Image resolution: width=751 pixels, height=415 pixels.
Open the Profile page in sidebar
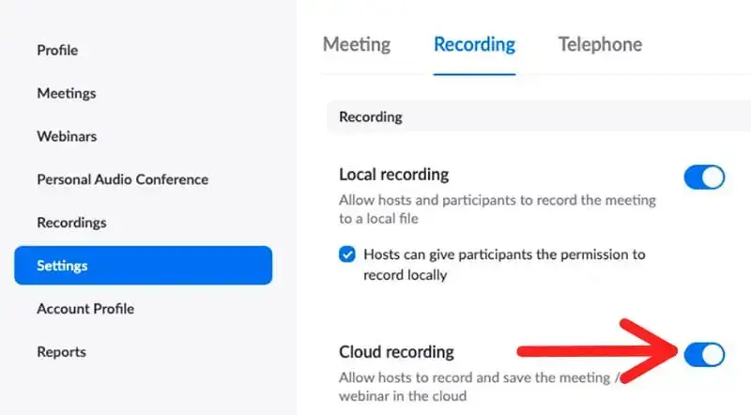[57, 50]
